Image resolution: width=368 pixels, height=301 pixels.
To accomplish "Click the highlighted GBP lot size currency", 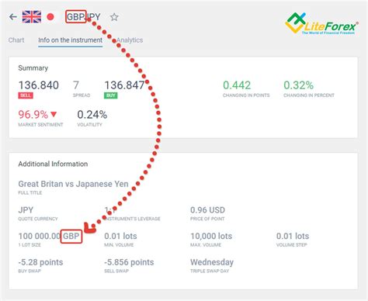I will click(x=71, y=236).
